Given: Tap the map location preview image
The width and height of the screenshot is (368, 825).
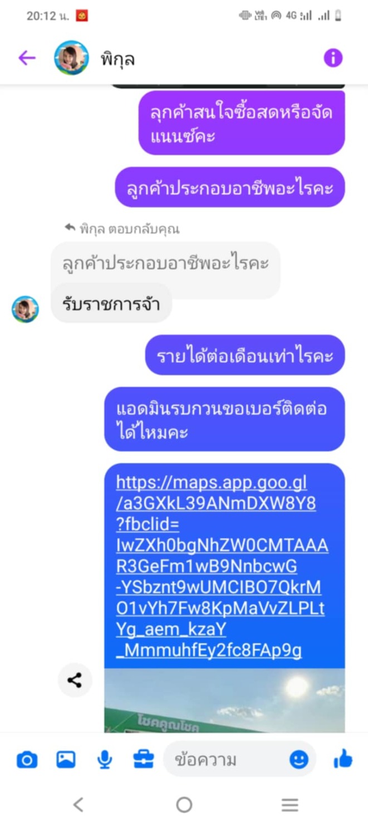Looking at the screenshot, I should tap(224, 700).
